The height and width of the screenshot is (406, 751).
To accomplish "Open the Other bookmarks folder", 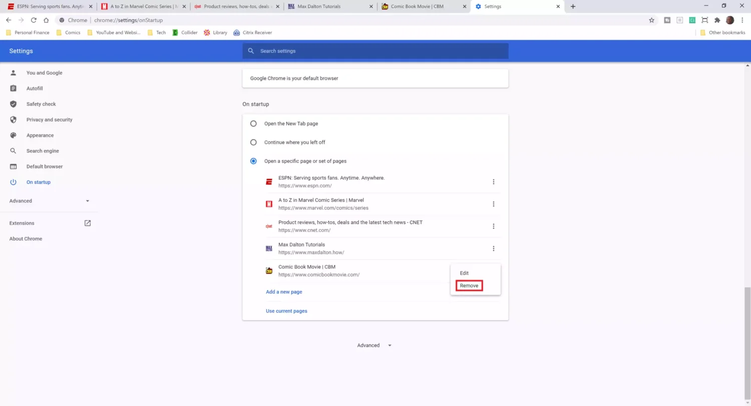I will pos(722,32).
